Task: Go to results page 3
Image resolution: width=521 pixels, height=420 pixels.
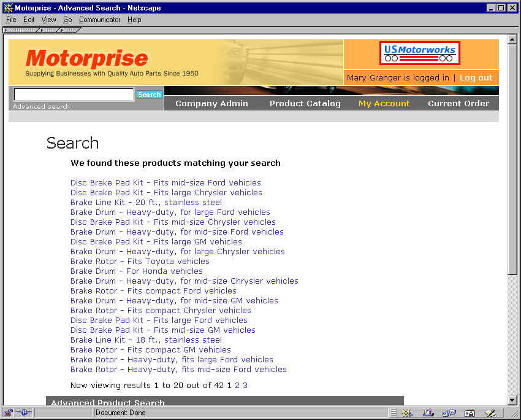Action: pyautogui.click(x=245, y=386)
